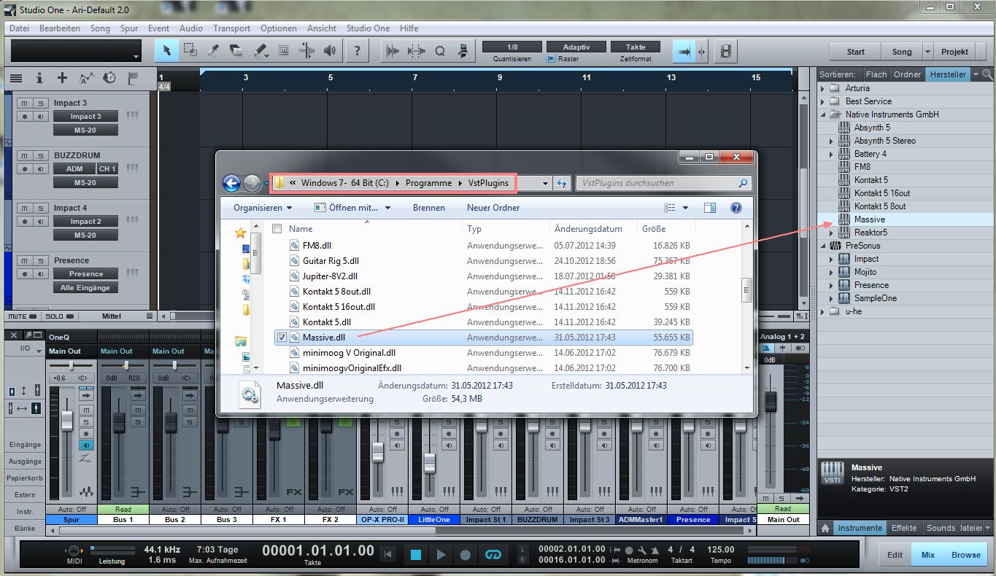This screenshot has width=996, height=576.
Task: Arm record on Impact 4 track
Action: pos(24,221)
